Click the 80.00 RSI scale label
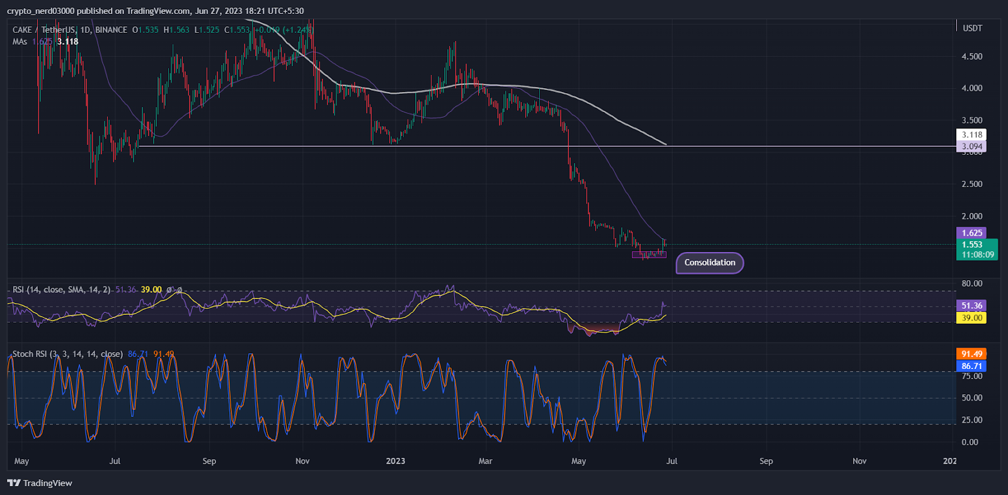This screenshot has height=495, width=1008. tap(971, 283)
